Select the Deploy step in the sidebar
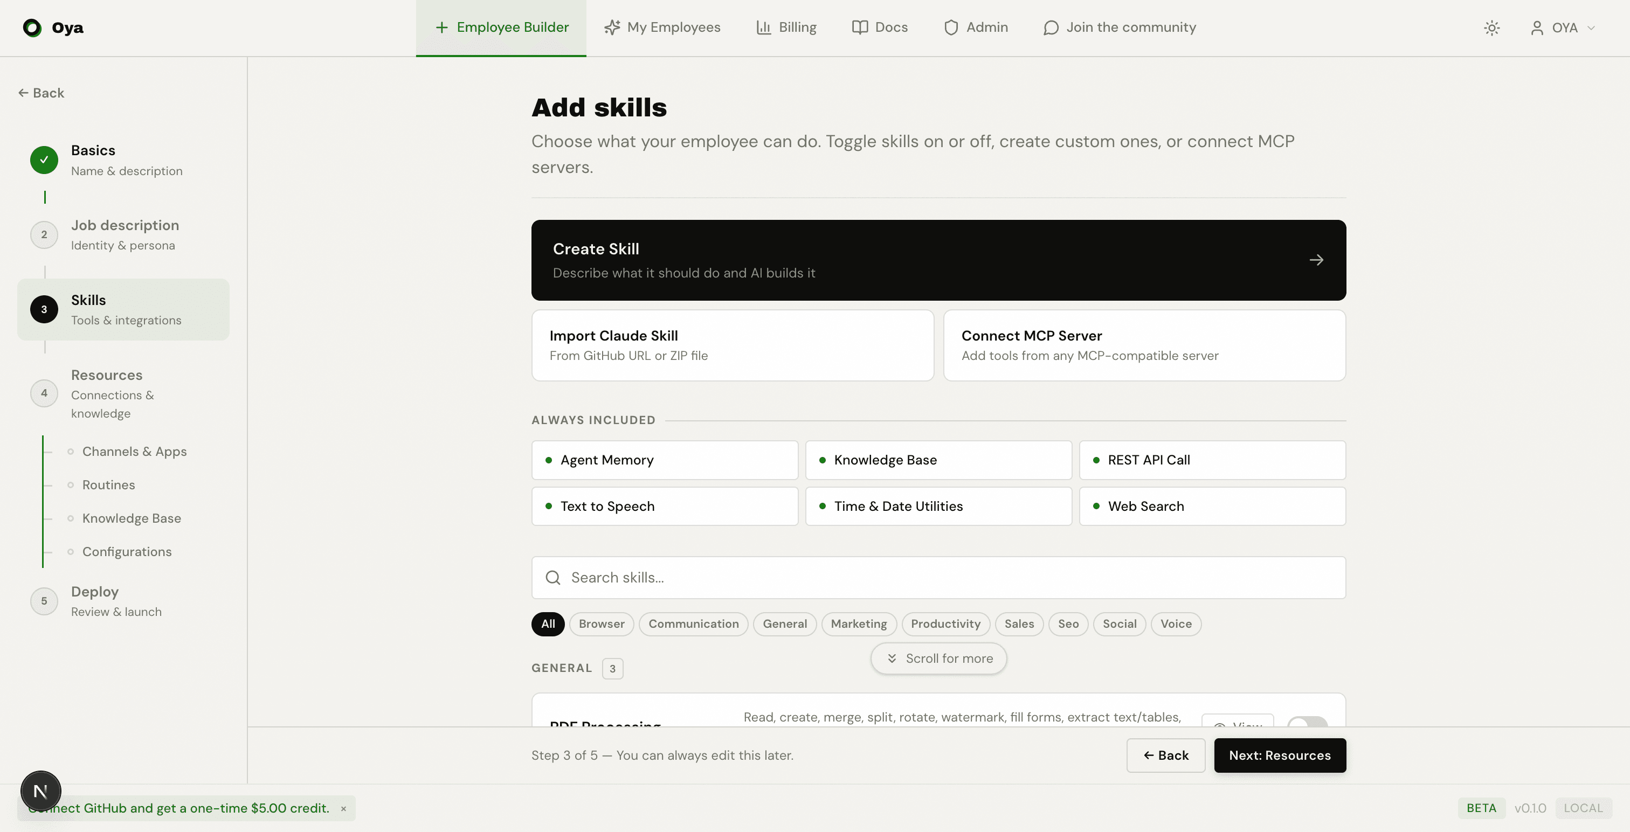This screenshot has height=832, width=1630. click(x=95, y=600)
